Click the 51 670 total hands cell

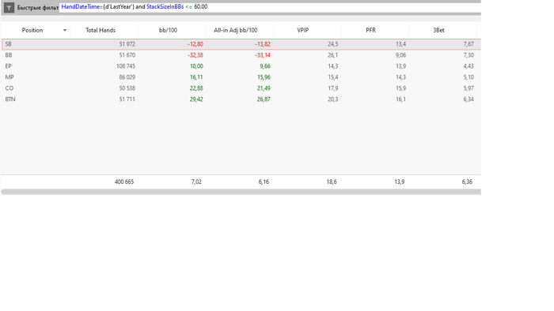pyautogui.click(x=127, y=55)
